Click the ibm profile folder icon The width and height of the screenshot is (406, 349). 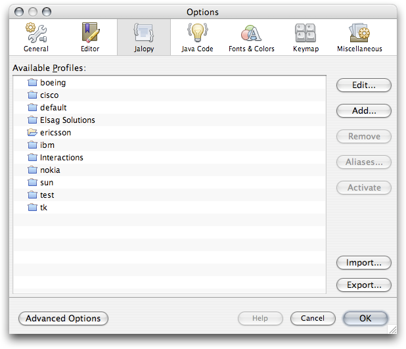32,145
